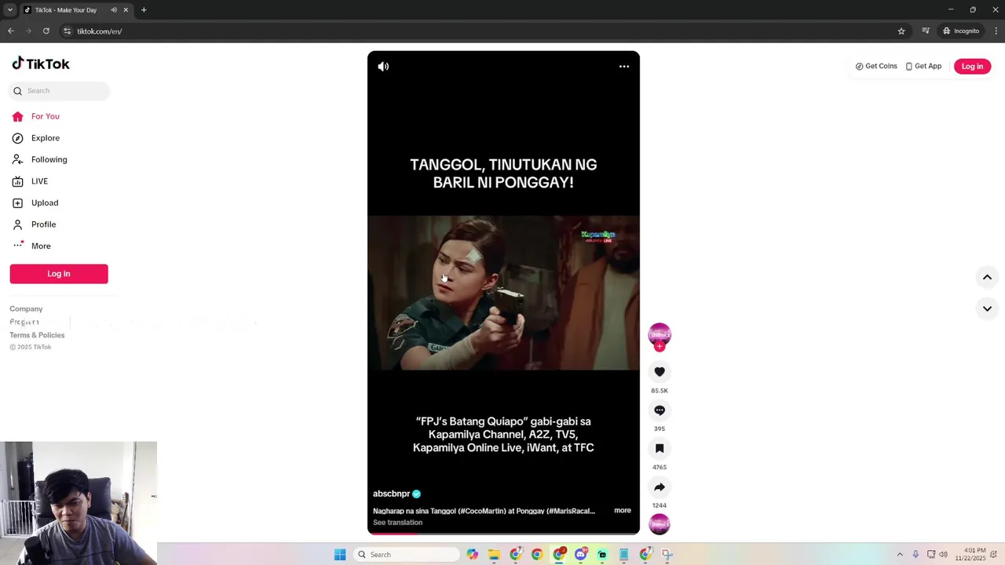Open comments with the speech bubble icon
This screenshot has width=1005, height=565.
660,410
